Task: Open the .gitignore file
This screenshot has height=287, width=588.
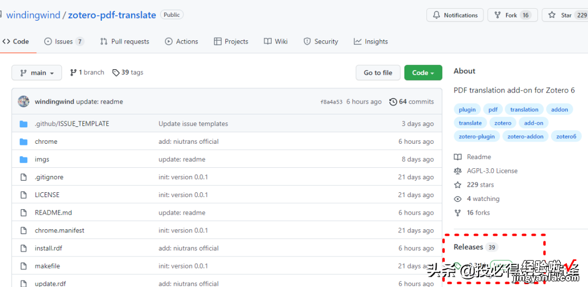Action: pos(49,177)
